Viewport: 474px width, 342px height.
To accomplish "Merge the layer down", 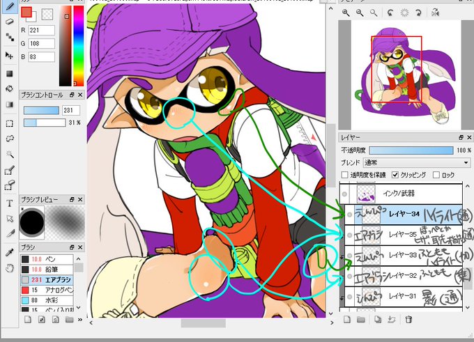I will (392, 319).
